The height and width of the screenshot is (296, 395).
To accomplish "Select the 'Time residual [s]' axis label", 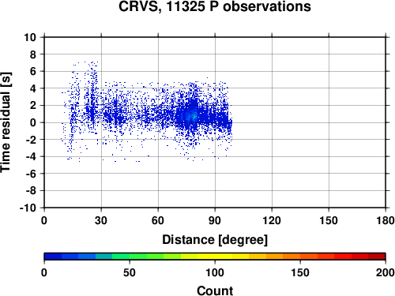I will coord(6,122).
